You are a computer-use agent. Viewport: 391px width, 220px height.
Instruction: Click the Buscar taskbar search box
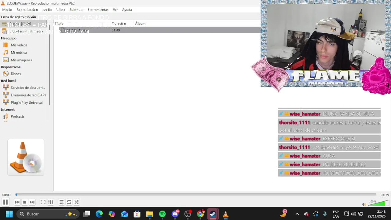[x=48, y=214]
